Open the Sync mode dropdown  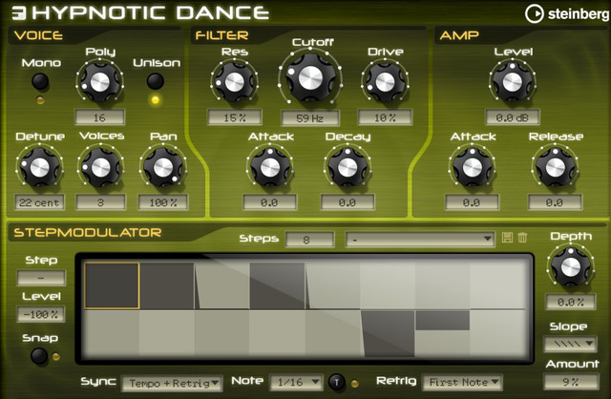pos(172,383)
